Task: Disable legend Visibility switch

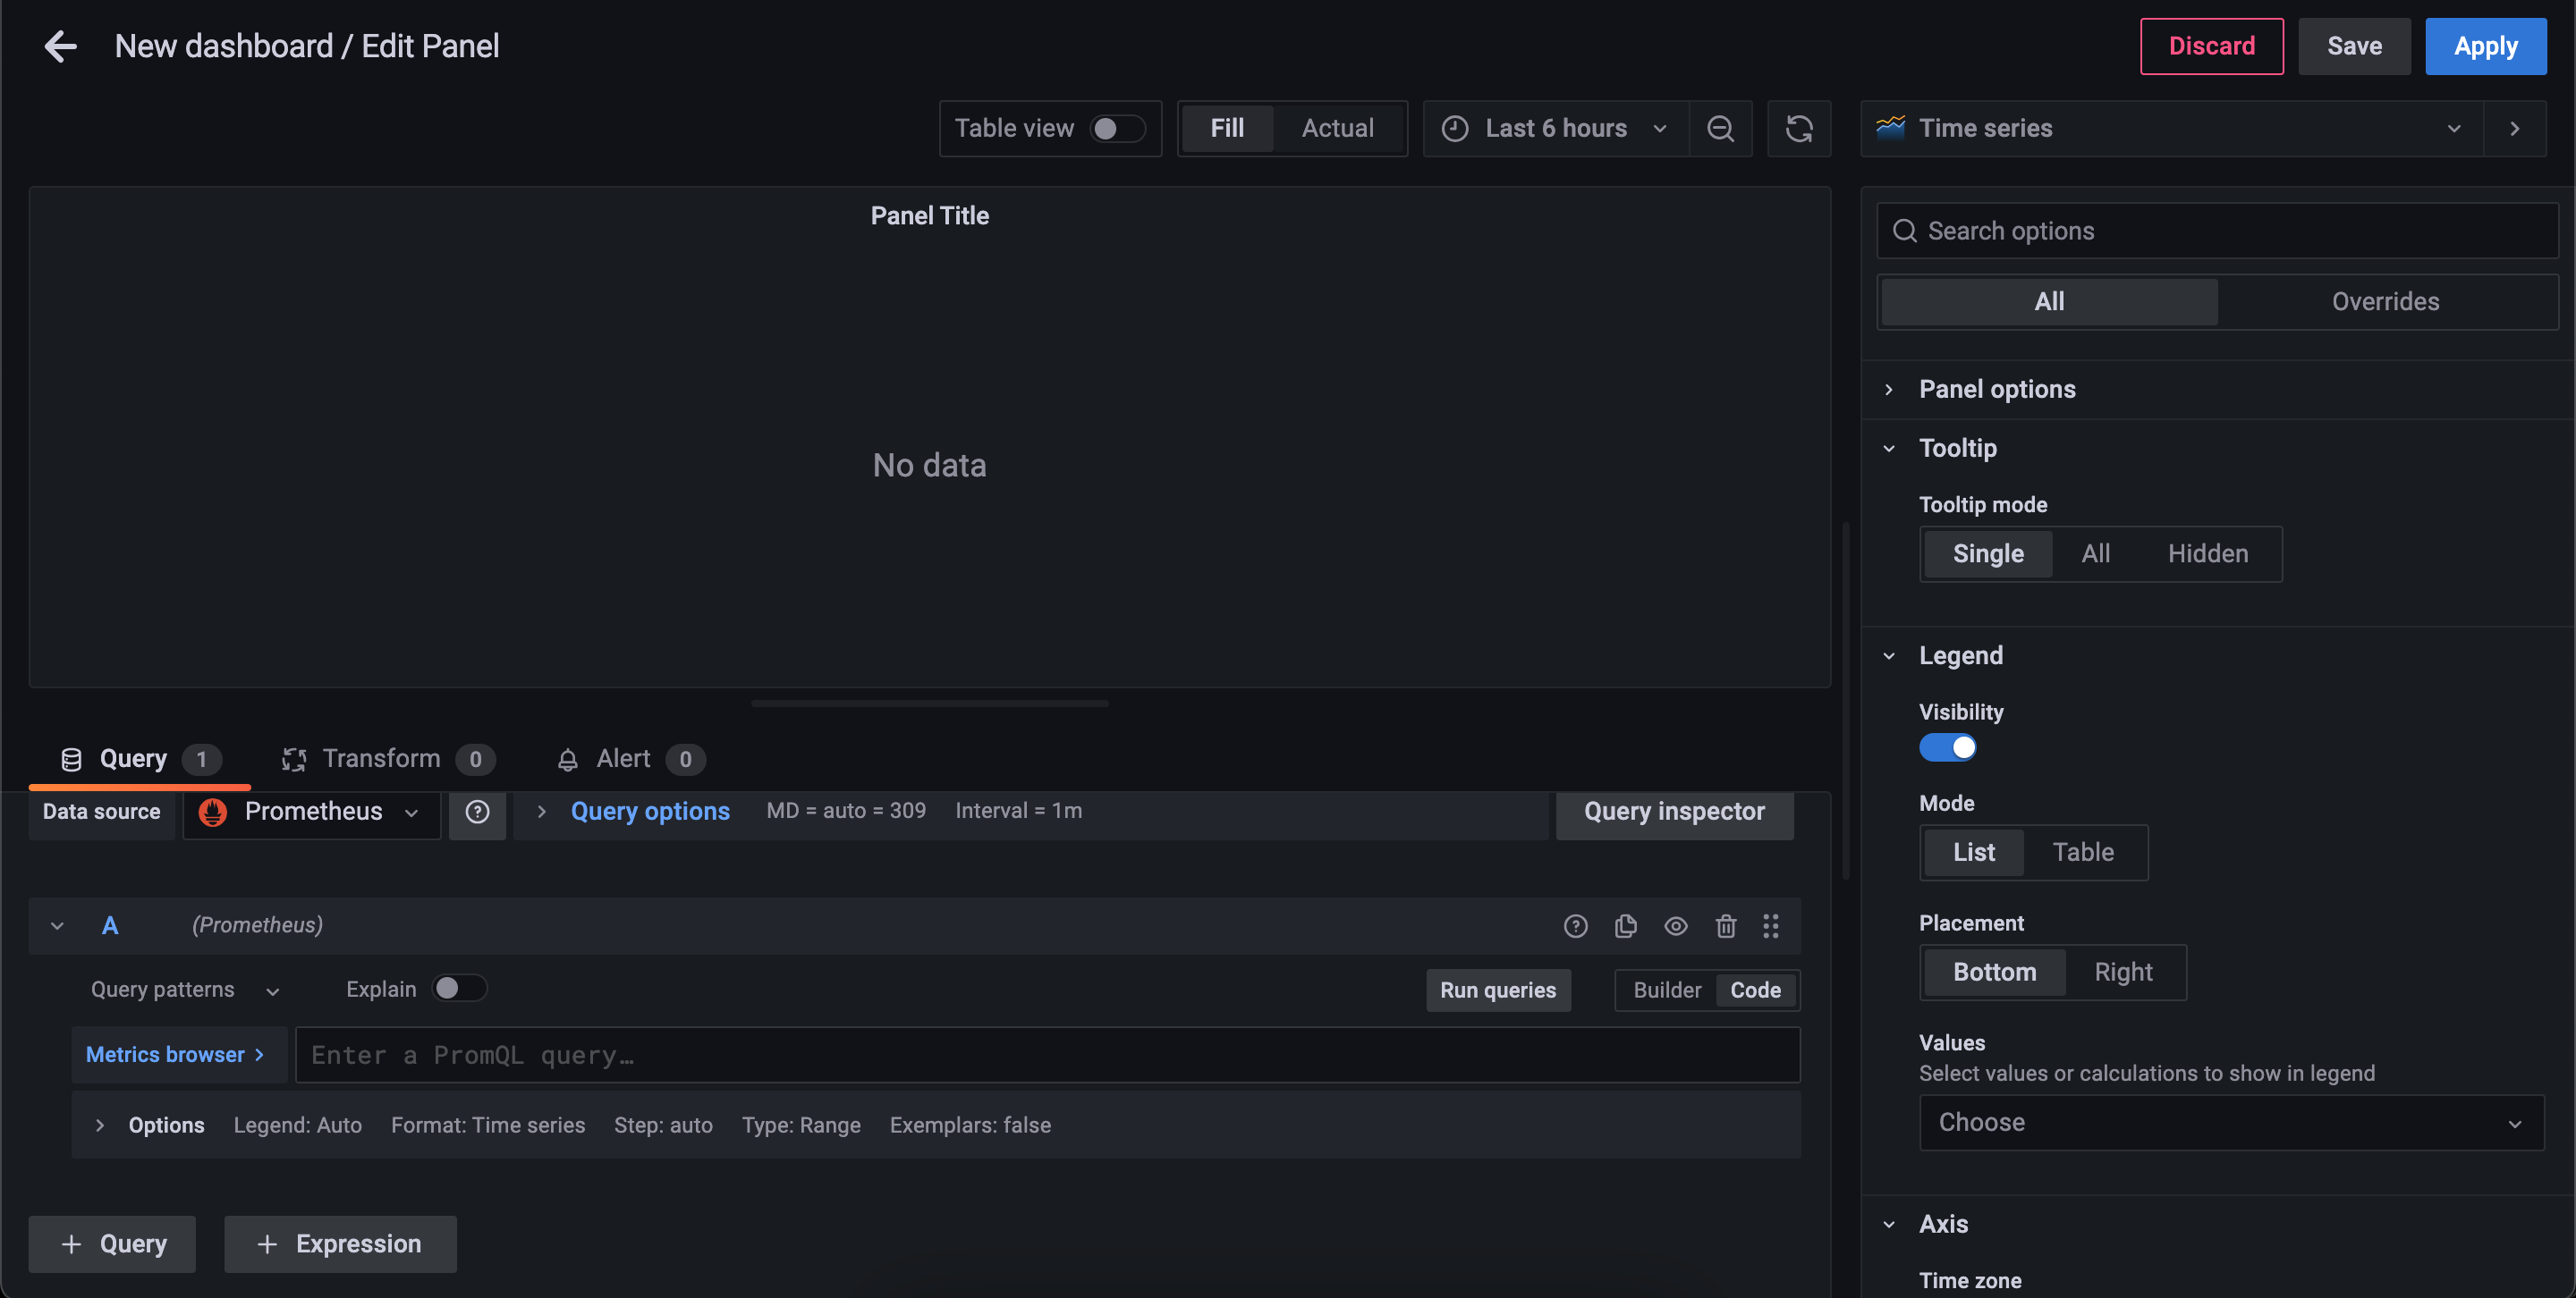Action: click(x=1947, y=747)
